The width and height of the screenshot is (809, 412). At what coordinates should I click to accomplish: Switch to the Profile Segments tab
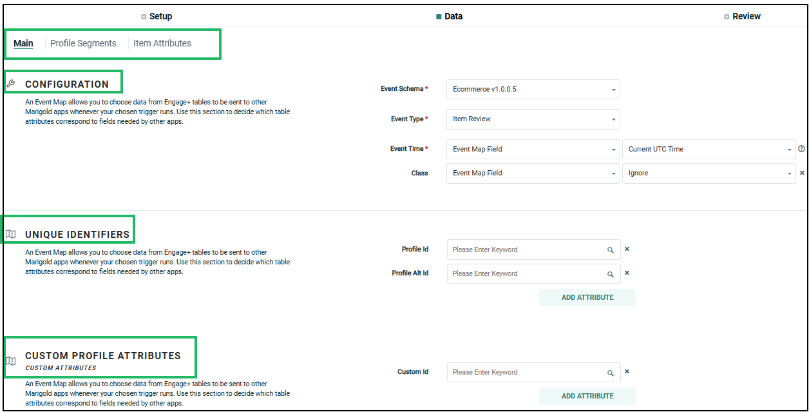click(83, 43)
